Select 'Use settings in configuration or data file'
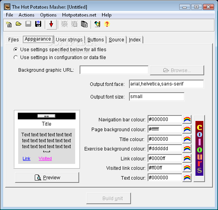218x210 pixels. tap(60, 58)
